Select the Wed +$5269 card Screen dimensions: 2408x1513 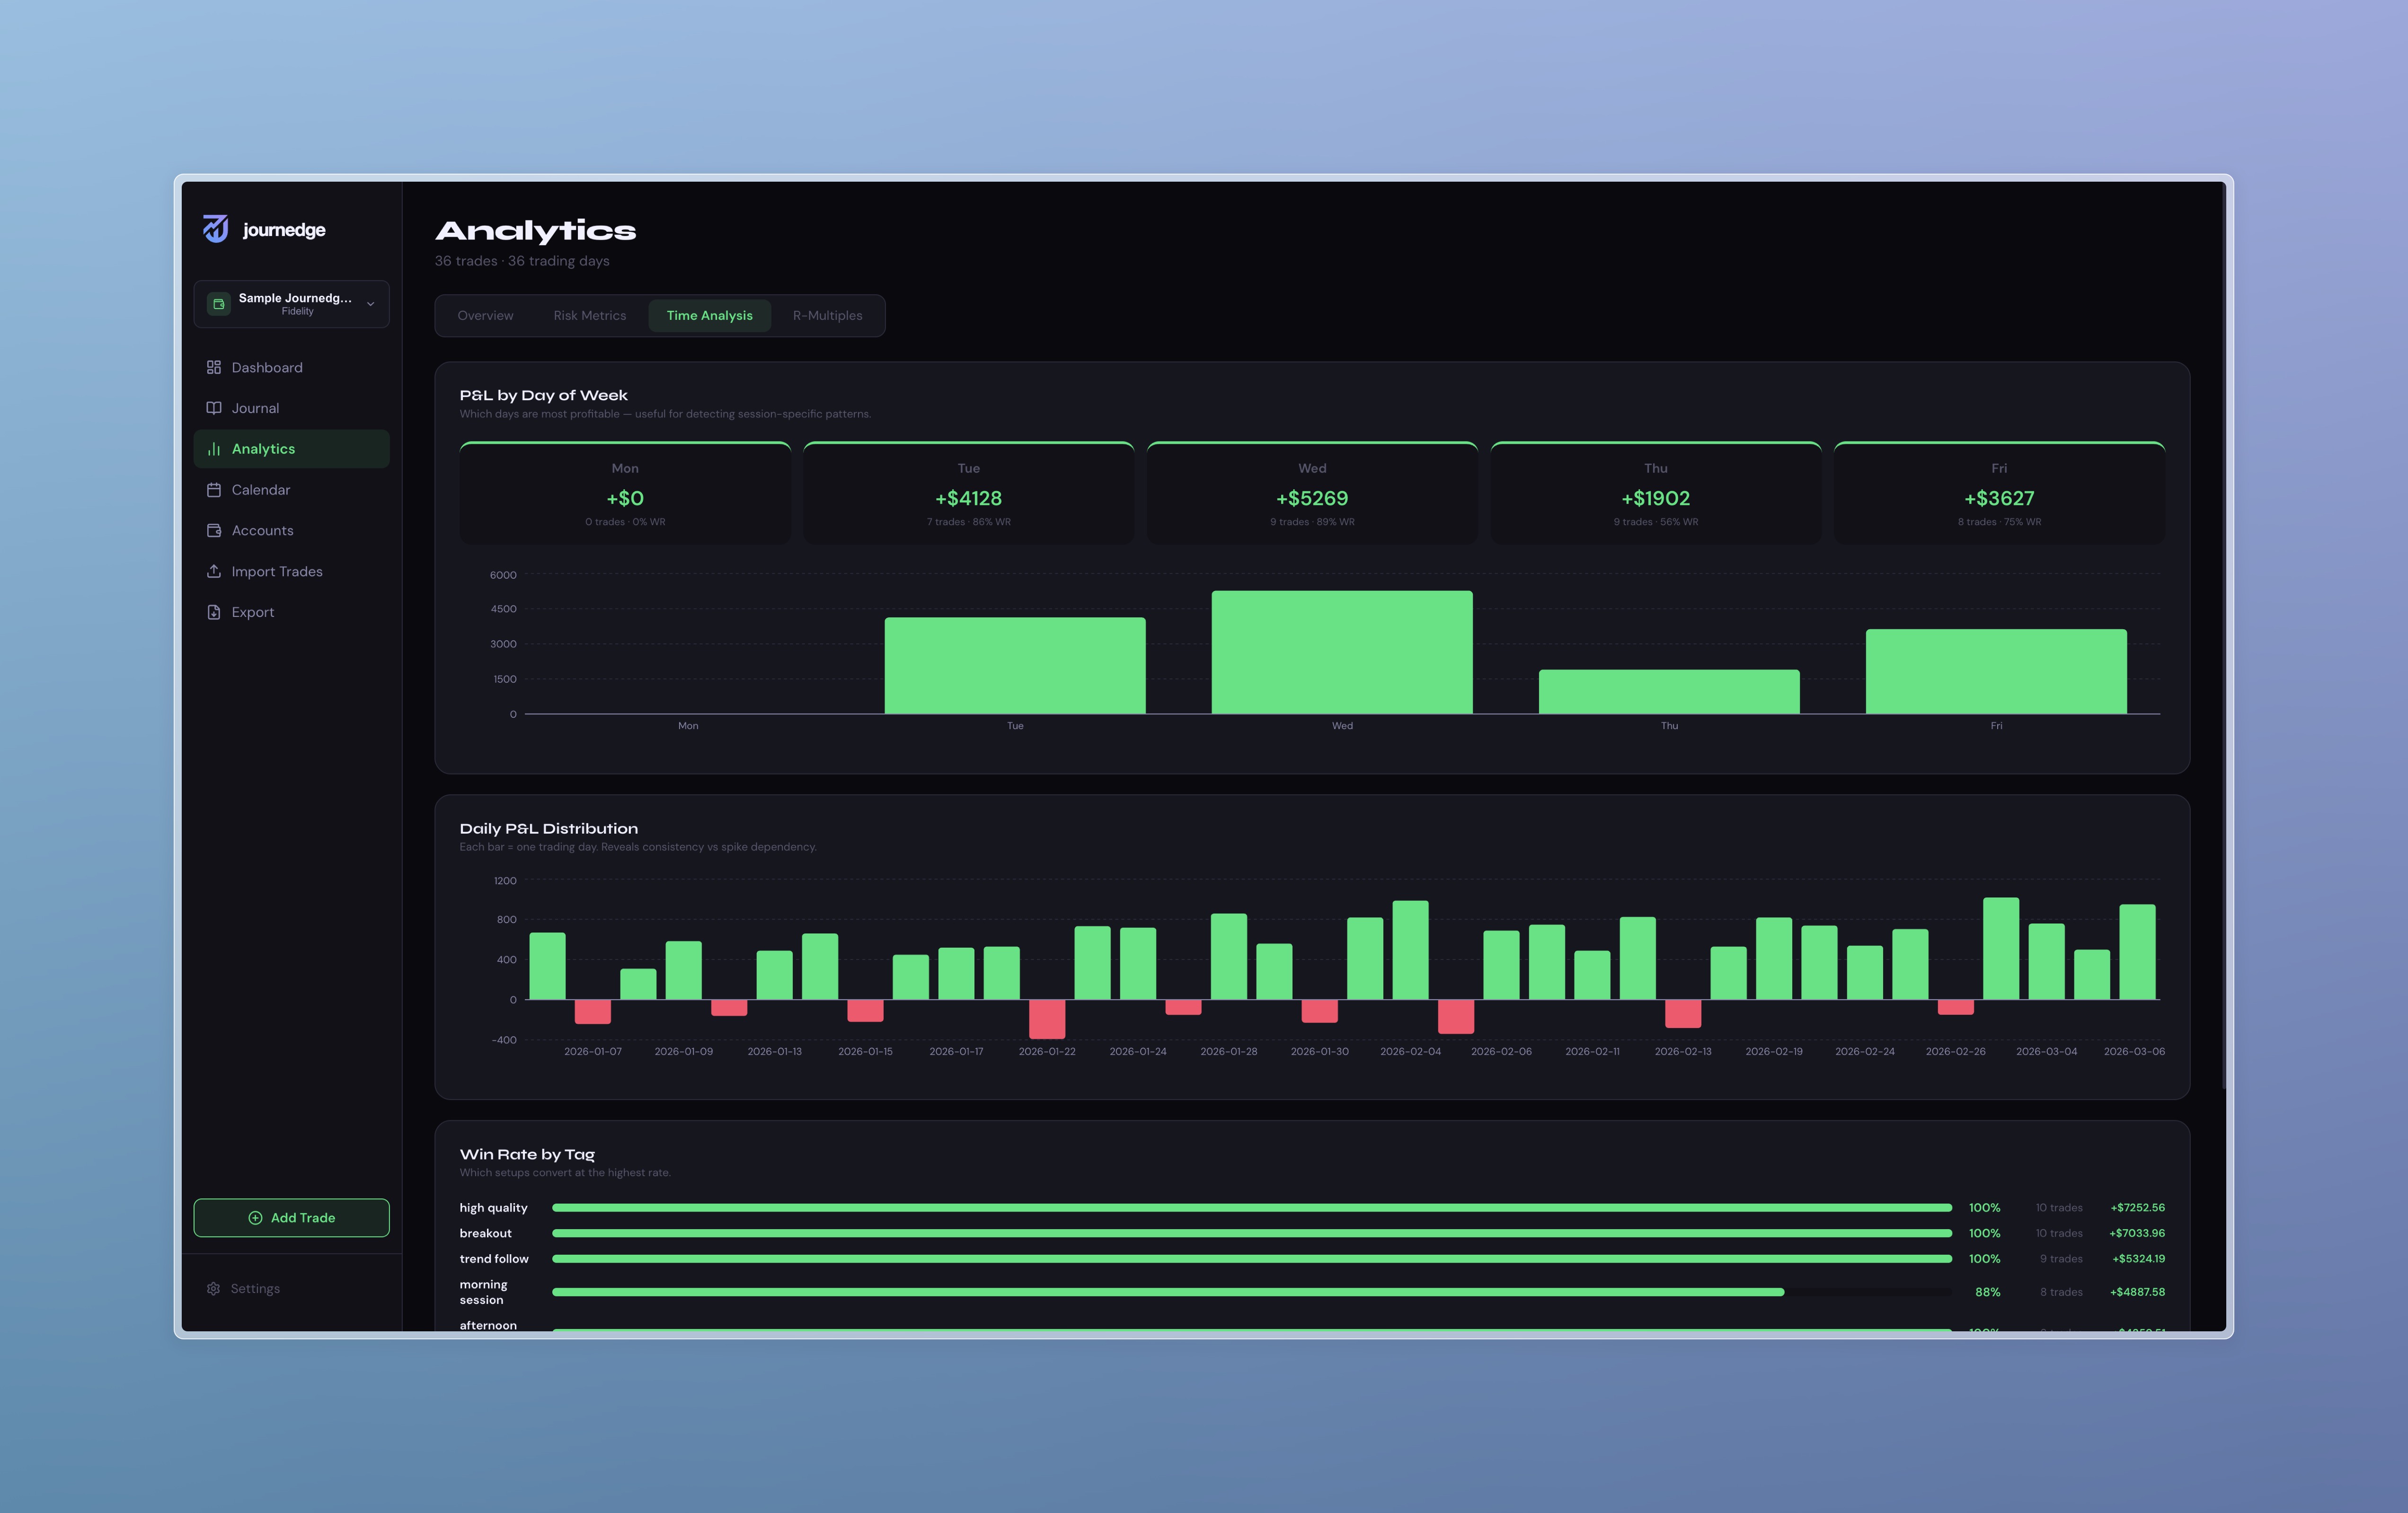pos(1312,493)
